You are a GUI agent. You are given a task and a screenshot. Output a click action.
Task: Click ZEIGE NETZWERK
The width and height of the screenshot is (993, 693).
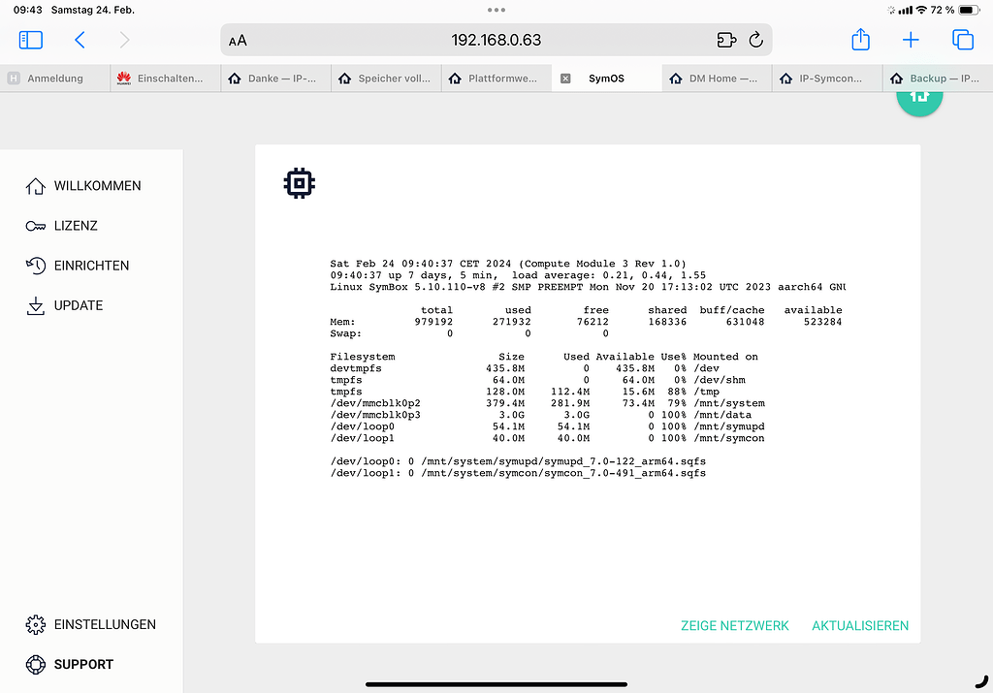[734, 625]
